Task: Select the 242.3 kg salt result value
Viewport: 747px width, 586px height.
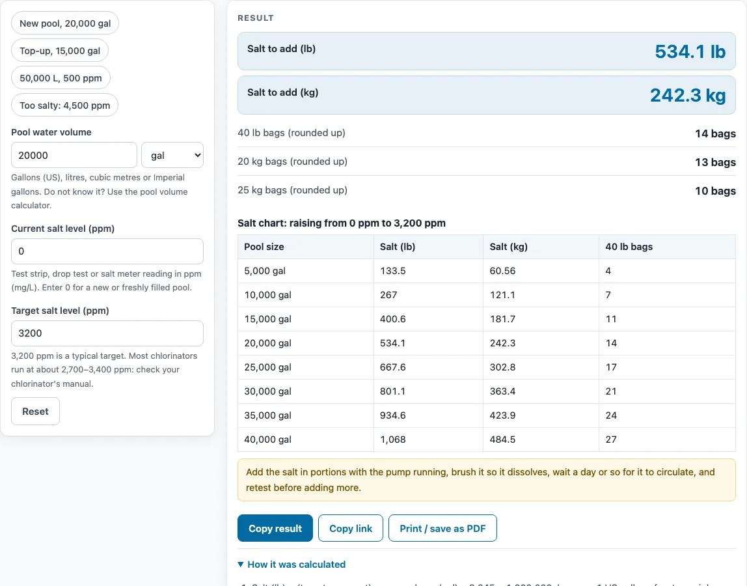Action: point(688,95)
